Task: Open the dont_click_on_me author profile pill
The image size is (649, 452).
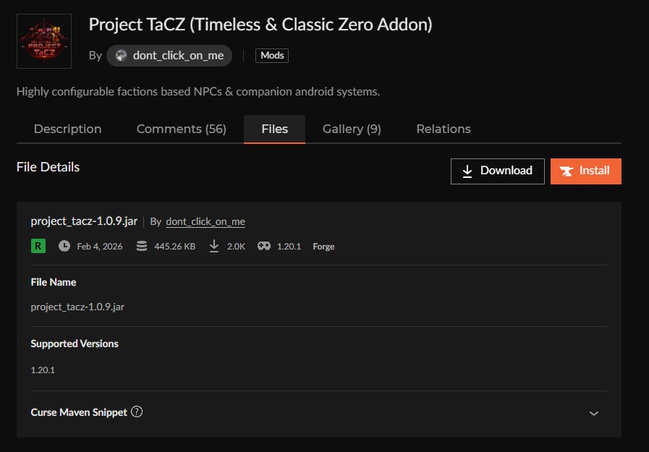Action: click(169, 56)
